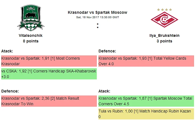
Task: Click the 3 points score text
Action: click(x=164, y=41)
